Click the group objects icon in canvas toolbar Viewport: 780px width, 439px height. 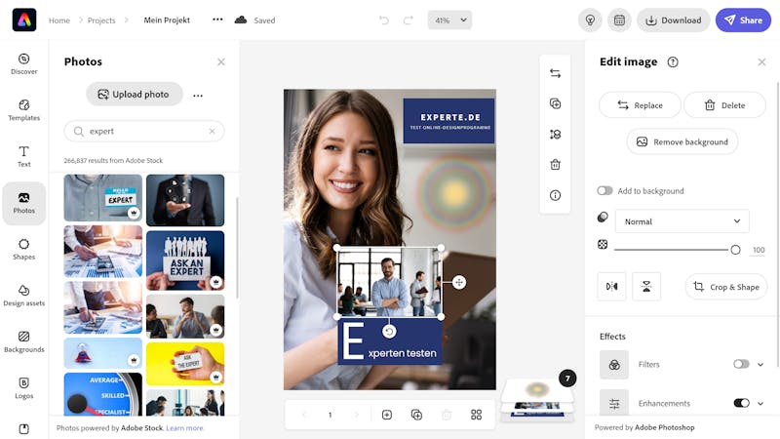click(x=555, y=135)
